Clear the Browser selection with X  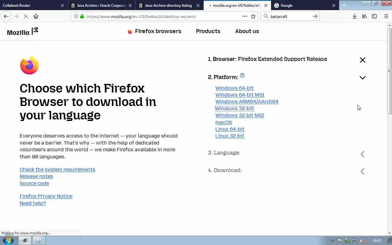click(x=363, y=60)
